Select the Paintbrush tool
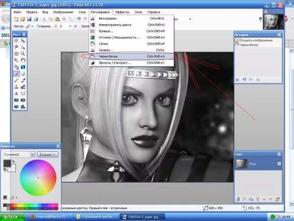294x221 pixels. (17, 74)
